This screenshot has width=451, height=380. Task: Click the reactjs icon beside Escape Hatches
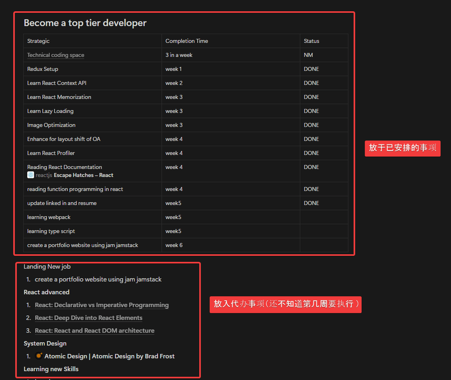(31, 175)
